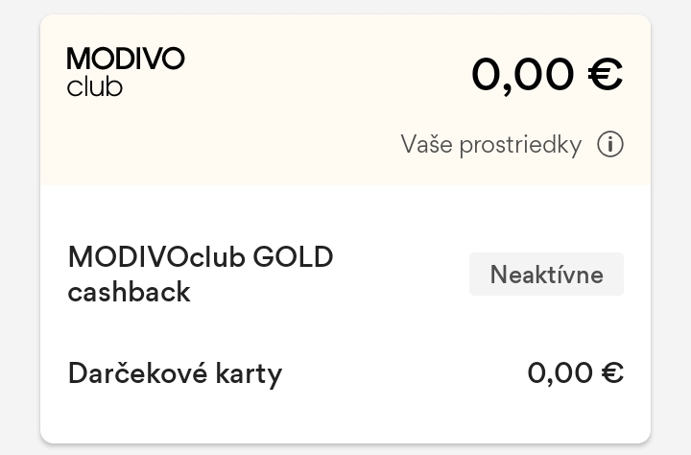Click the word GOLD in the cashback title
Viewport: 691px width, 455px height.
coord(293,257)
